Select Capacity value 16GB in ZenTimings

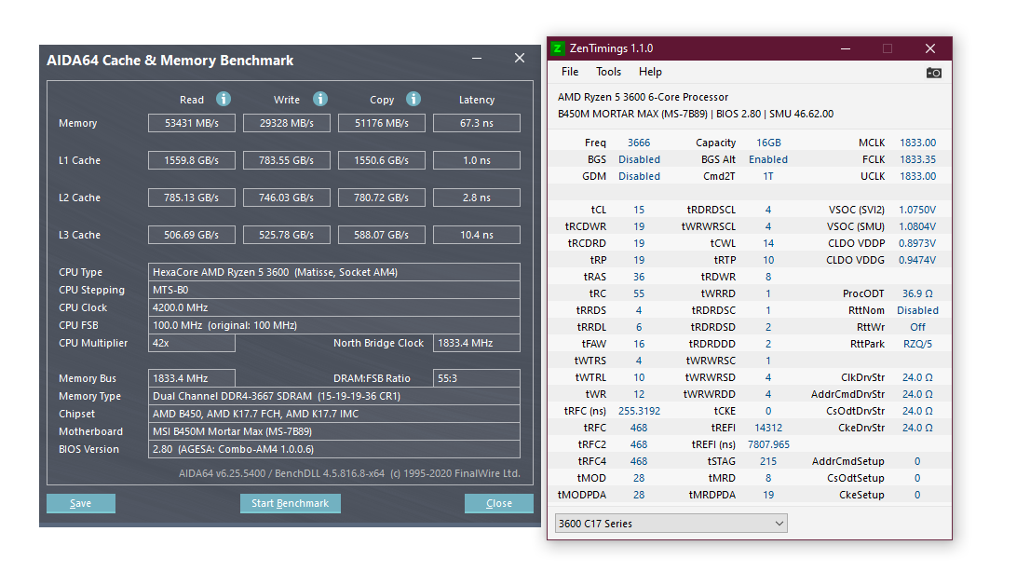(768, 143)
